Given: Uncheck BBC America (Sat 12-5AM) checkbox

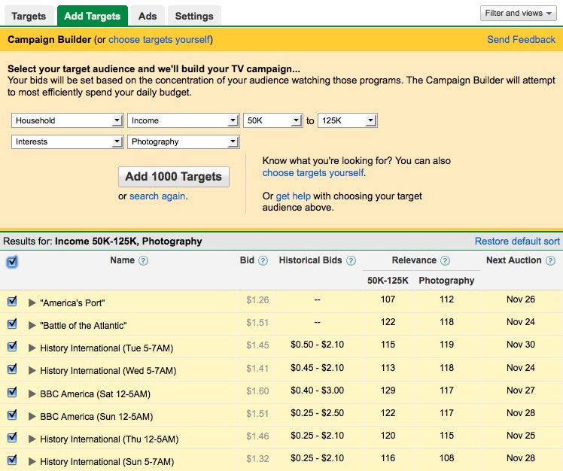Looking at the screenshot, I should [x=12, y=393].
